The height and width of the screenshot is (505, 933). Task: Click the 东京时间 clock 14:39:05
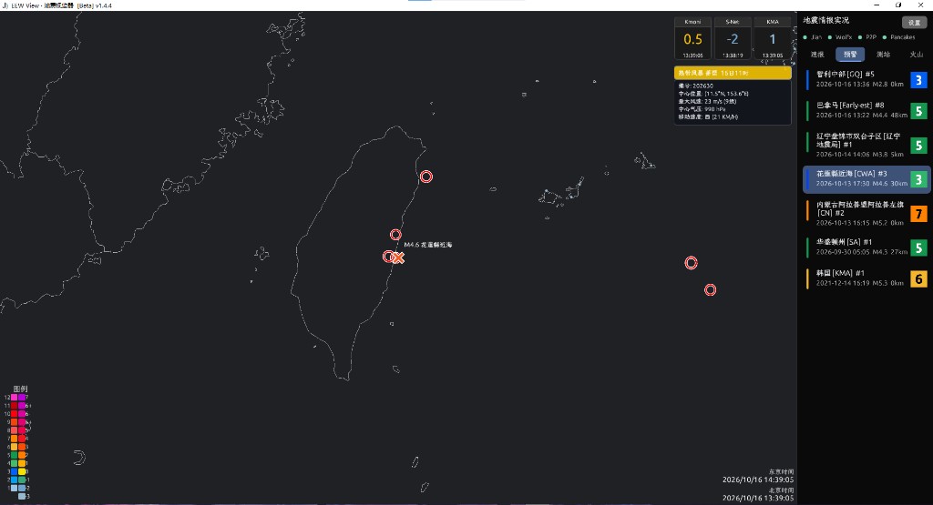758,480
